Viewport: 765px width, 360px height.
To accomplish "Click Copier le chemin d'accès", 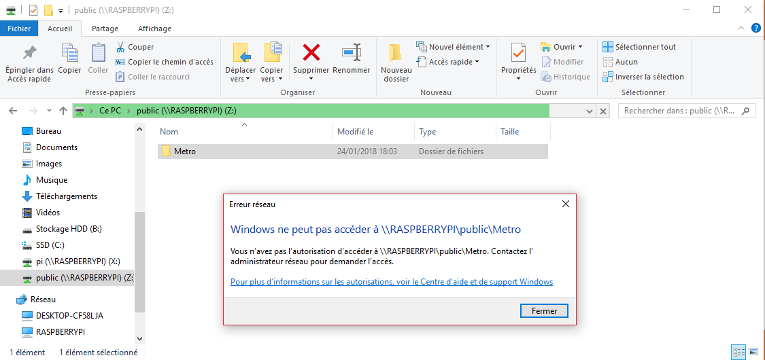I will tap(165, 62).
